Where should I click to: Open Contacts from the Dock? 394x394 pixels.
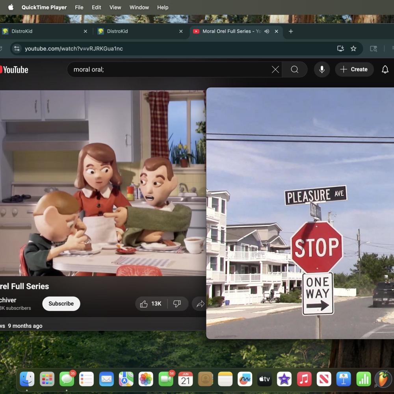(x=205, y=379)
